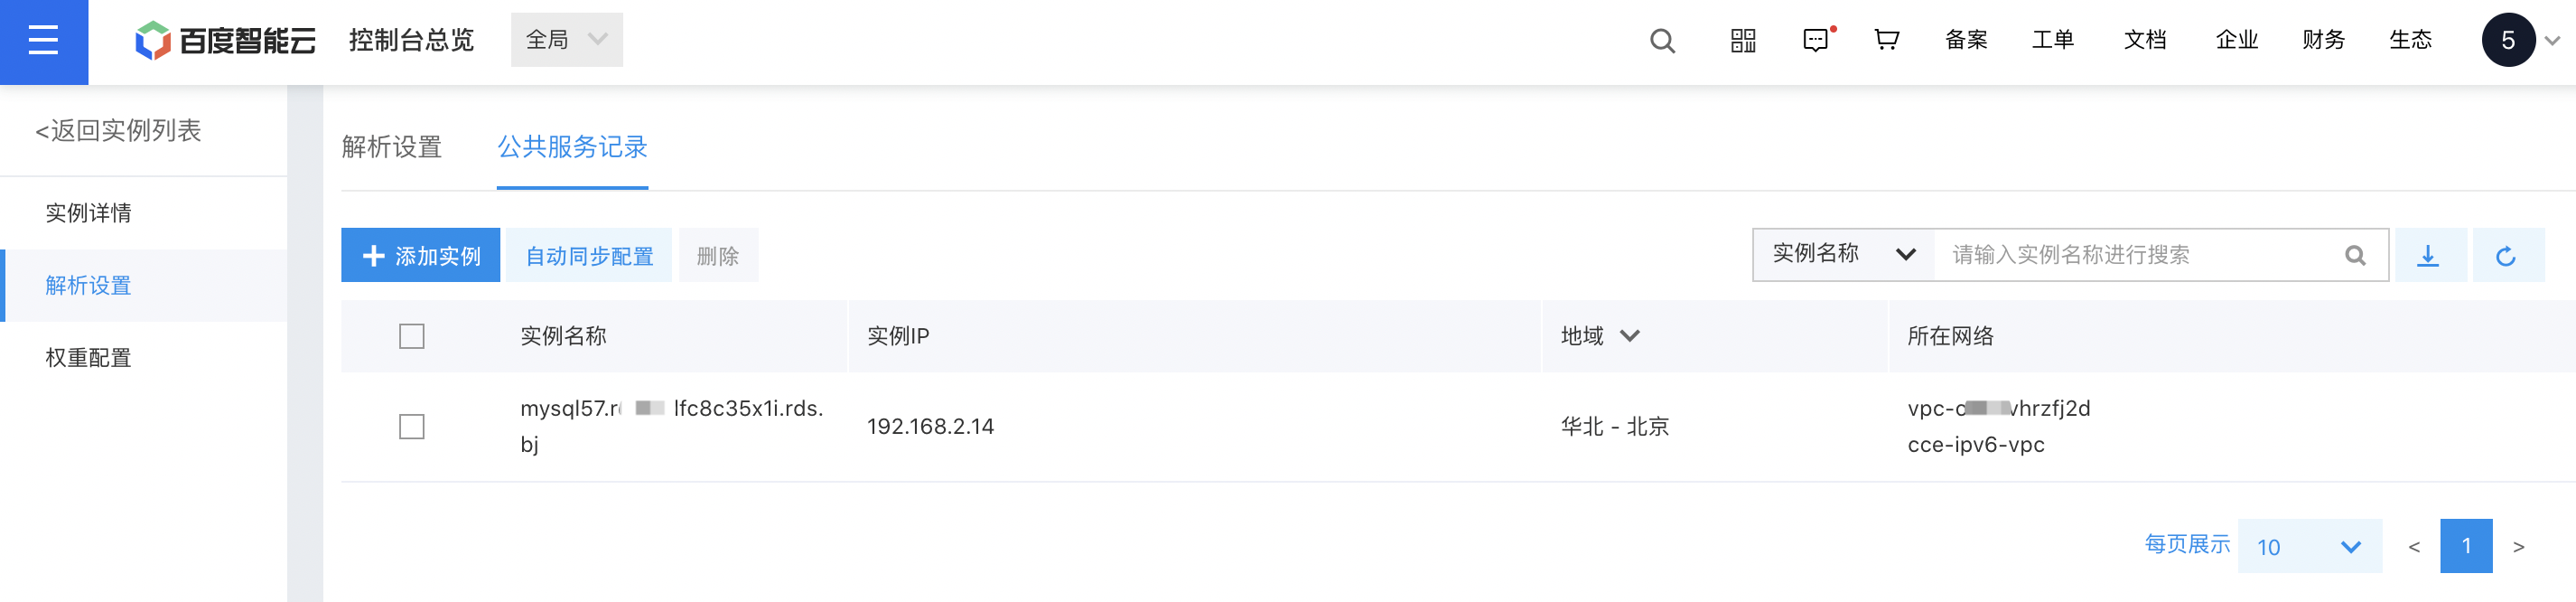
Task: Expand the 地域 column filter
Action: pos(1630,336)
